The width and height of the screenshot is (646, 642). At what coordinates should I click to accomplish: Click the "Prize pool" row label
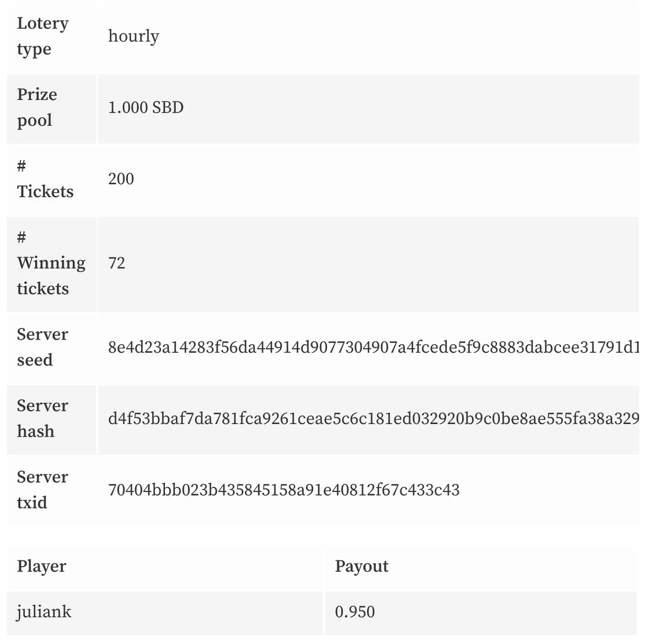37,107
